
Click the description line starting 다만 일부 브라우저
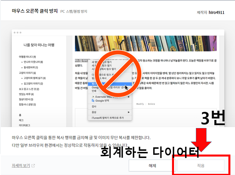tap(70, 145)
